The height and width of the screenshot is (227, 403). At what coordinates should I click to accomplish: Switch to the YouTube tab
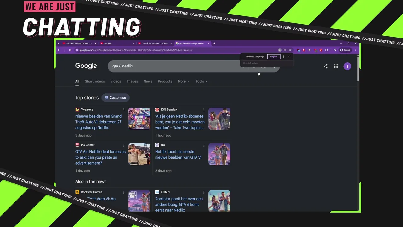[117, 43]
